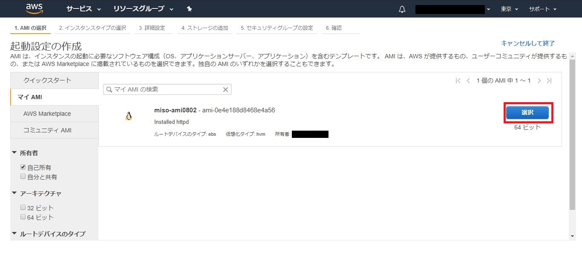Click the Linux penguin AMI icon
This screenshot has height=266, width=582.
coord(129,116)
